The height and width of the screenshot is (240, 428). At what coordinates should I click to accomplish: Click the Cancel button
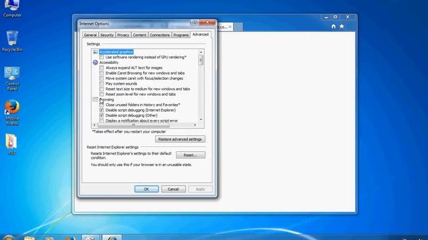173,189
